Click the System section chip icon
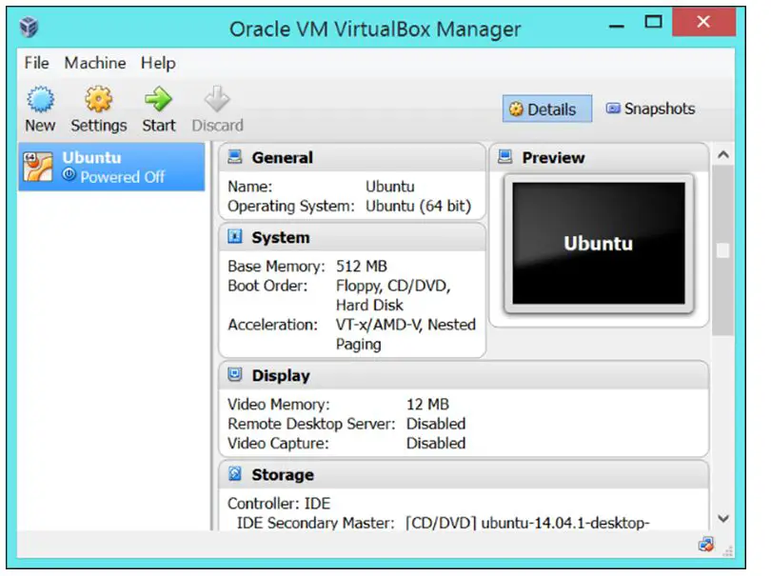 235,237
